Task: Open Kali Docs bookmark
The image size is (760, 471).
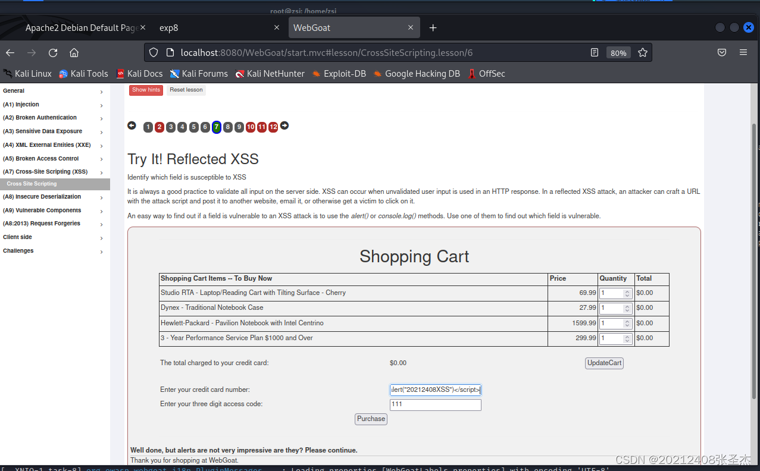Action: [x=139, y=74]
